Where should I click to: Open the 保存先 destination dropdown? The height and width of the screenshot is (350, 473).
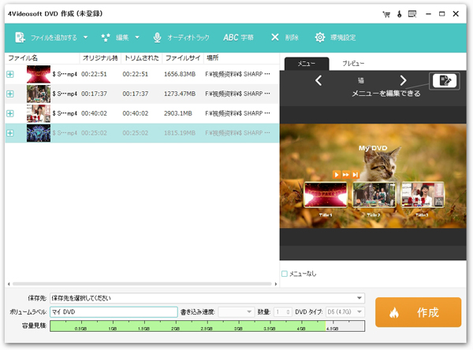359,298
